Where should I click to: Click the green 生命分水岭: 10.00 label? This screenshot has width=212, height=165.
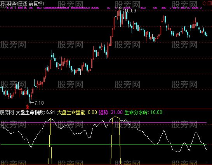click(143, 112)
